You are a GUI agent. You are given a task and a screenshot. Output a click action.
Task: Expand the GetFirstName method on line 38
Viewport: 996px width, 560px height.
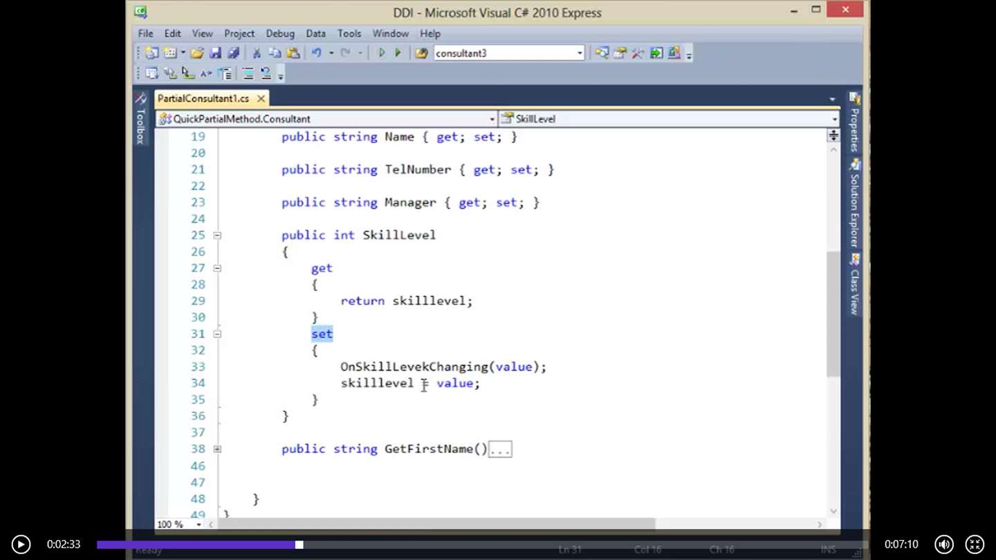[217, 449]
